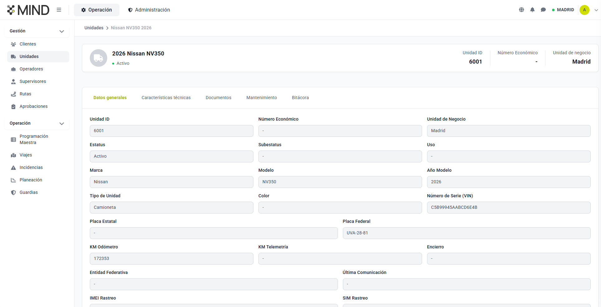Toggle the hamburger sidebar menu
This screenshot has width=601, height=307.
59,10
